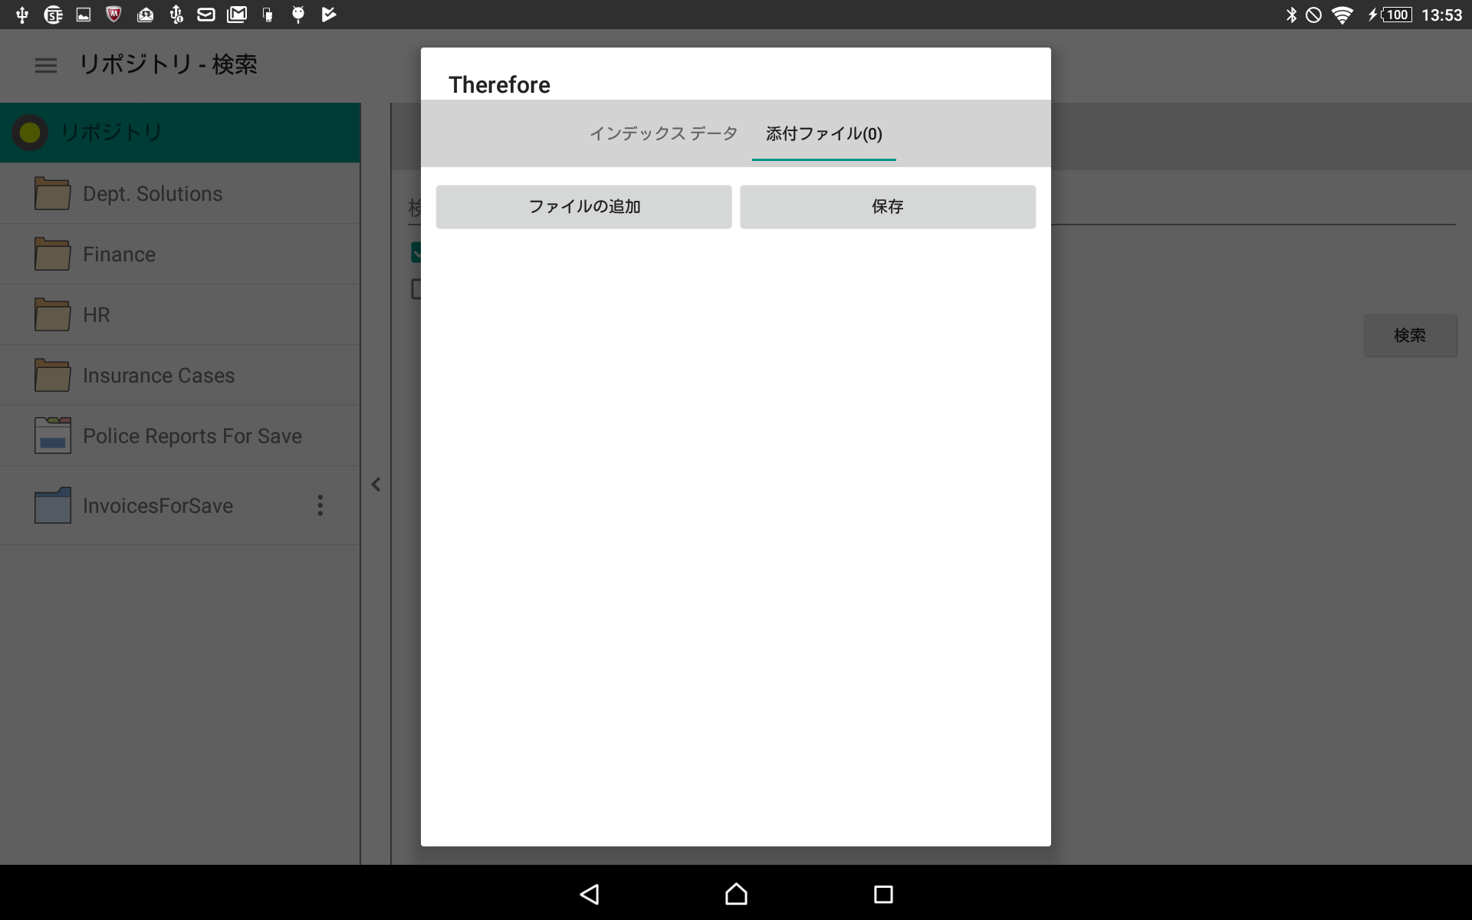Collapse the sidebar with the chevron arrow
The height and width of the screenshot is (920, 1472).
click(x=376, y=485)
